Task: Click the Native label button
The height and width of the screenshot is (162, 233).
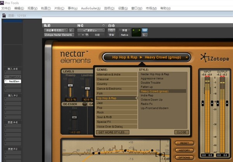Action: point(124,35)
